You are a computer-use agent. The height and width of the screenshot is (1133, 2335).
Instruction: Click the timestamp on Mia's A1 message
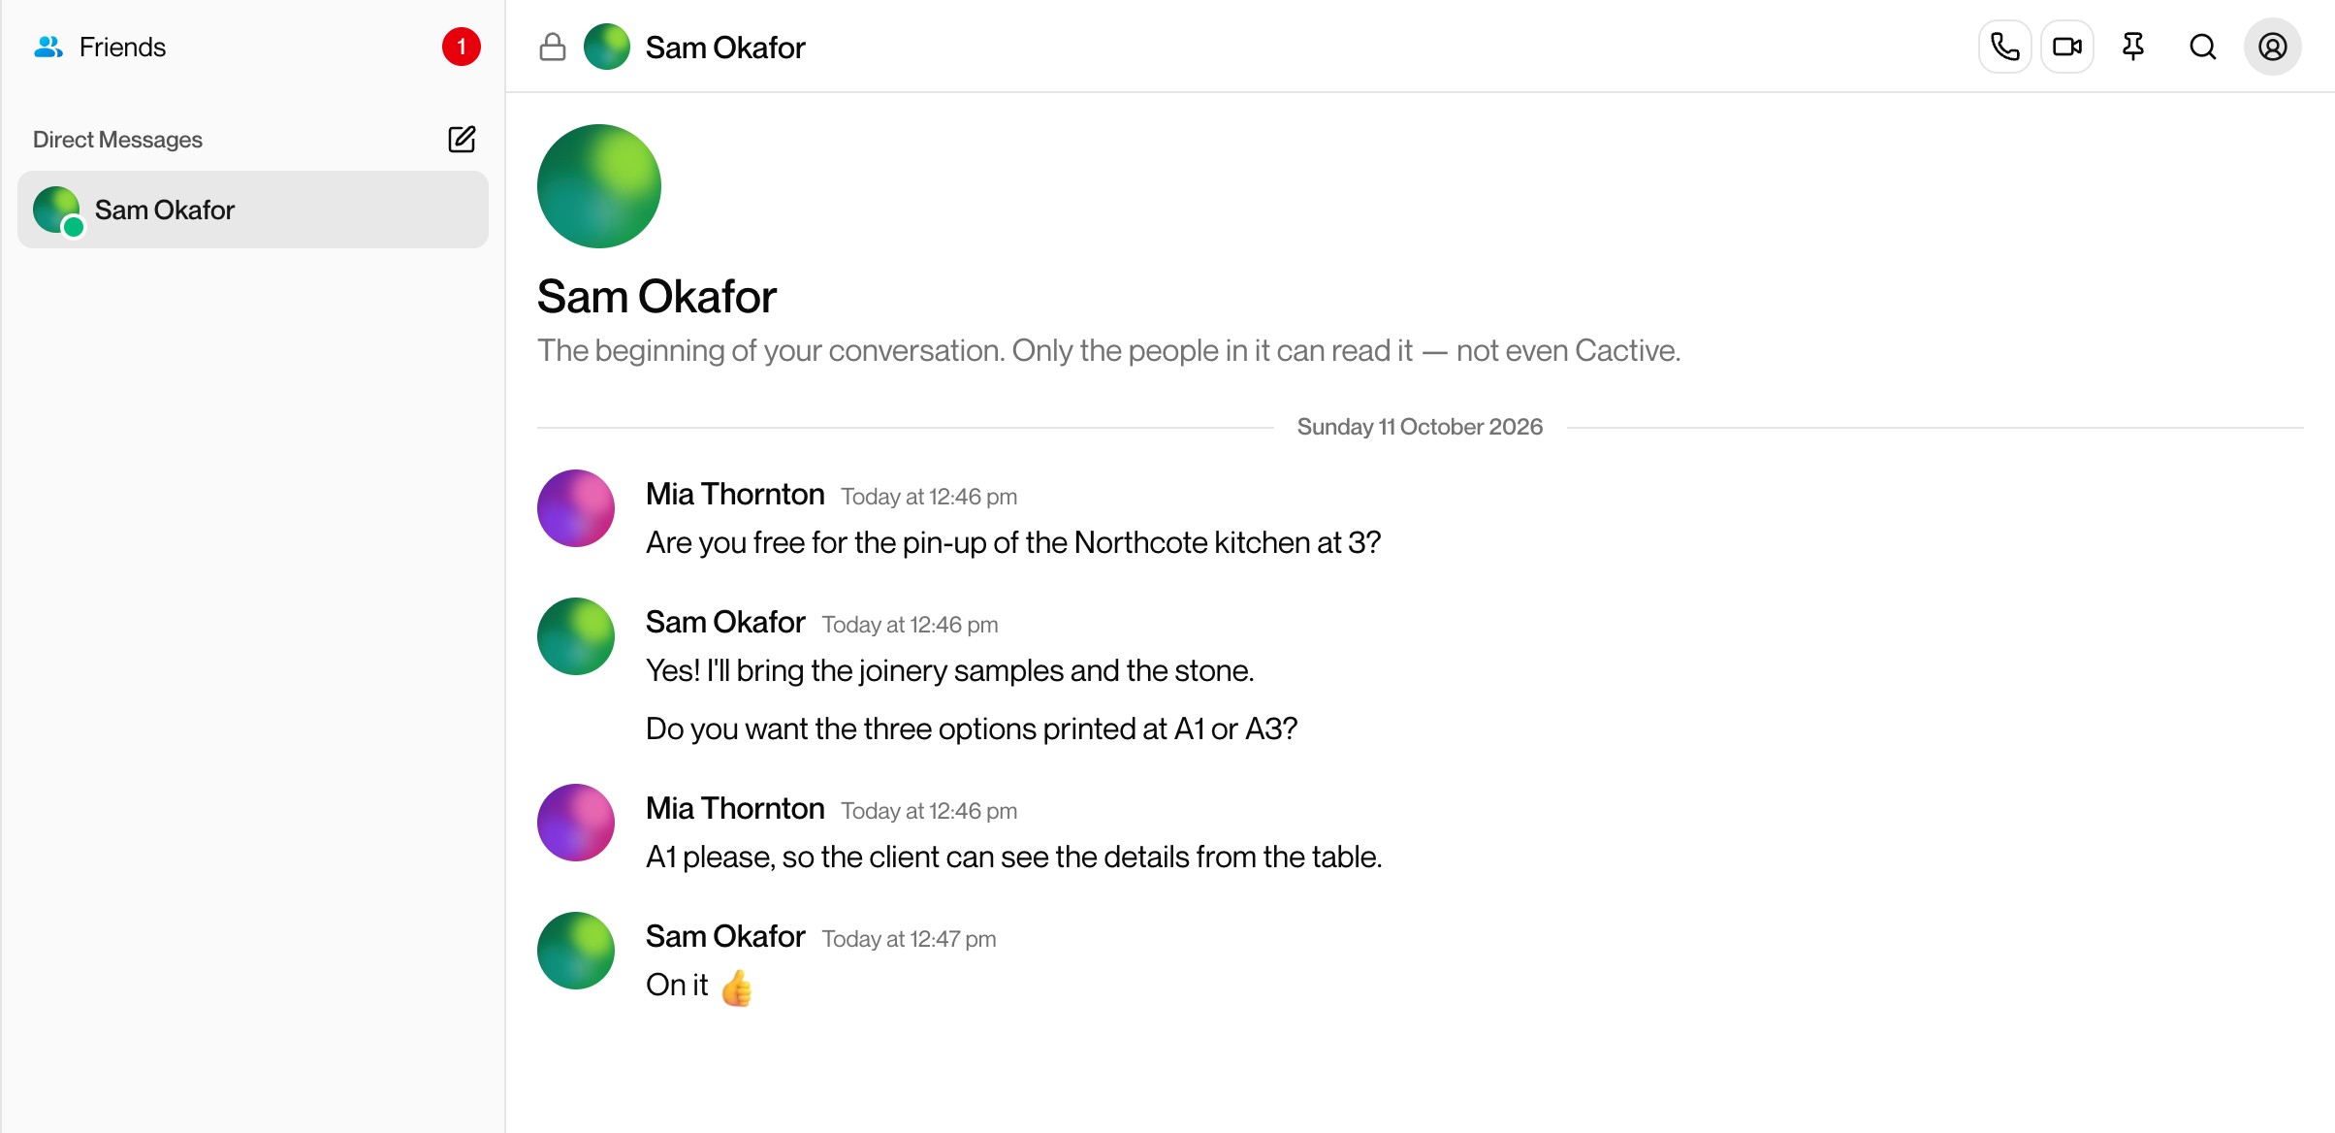click(x=929, y=811)
